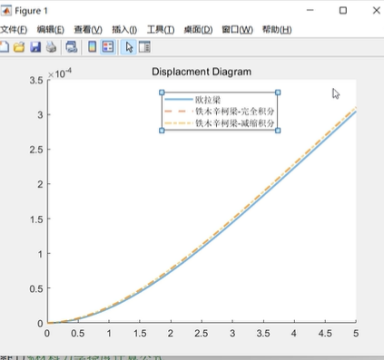Click the New Figure toolbar icon
Viewport: 384px width, 360px height.
tap(4, 47)
